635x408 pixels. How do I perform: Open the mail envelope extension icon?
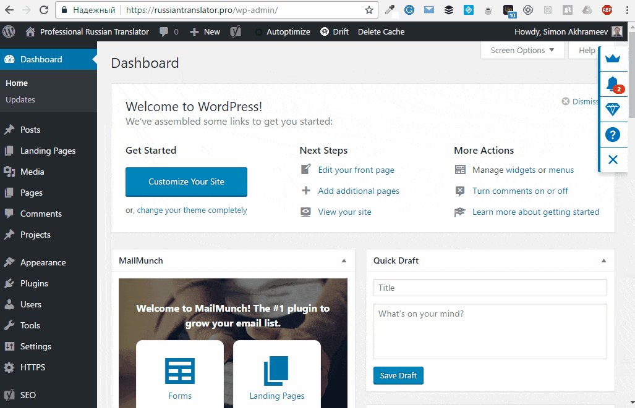coord(429,10)
